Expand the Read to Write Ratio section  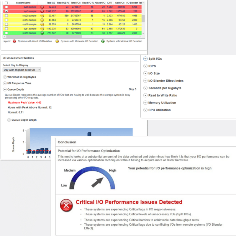click(x=145, y=95)
